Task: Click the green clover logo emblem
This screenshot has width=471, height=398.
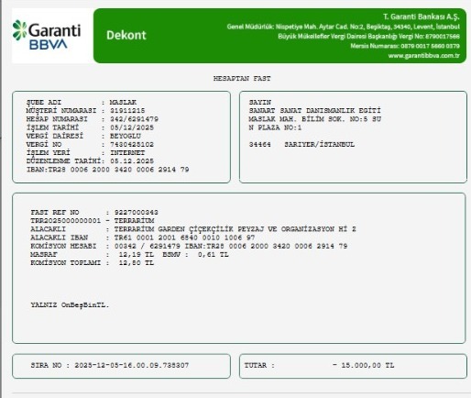Action: tap(20, 30)
